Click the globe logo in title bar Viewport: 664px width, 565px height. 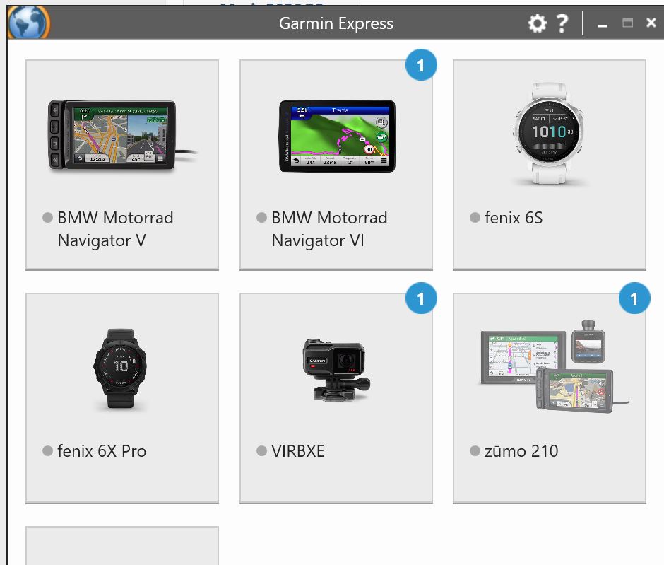point(29,23)
